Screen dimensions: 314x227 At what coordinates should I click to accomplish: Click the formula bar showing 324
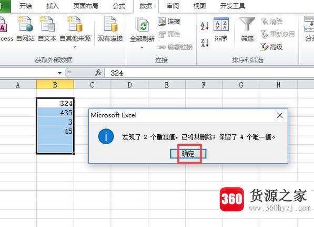click(x=209, y=73)
